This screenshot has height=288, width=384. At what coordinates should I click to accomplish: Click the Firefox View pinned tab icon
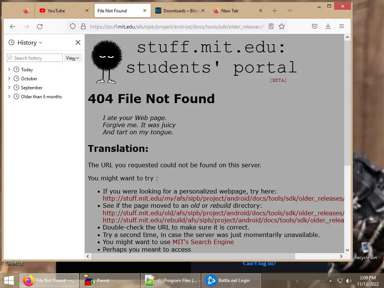click(26, 10)
